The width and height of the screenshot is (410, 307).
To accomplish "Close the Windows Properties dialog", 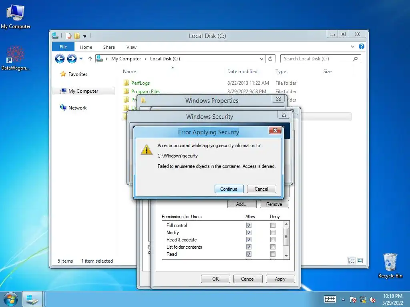I will (279, 99).
